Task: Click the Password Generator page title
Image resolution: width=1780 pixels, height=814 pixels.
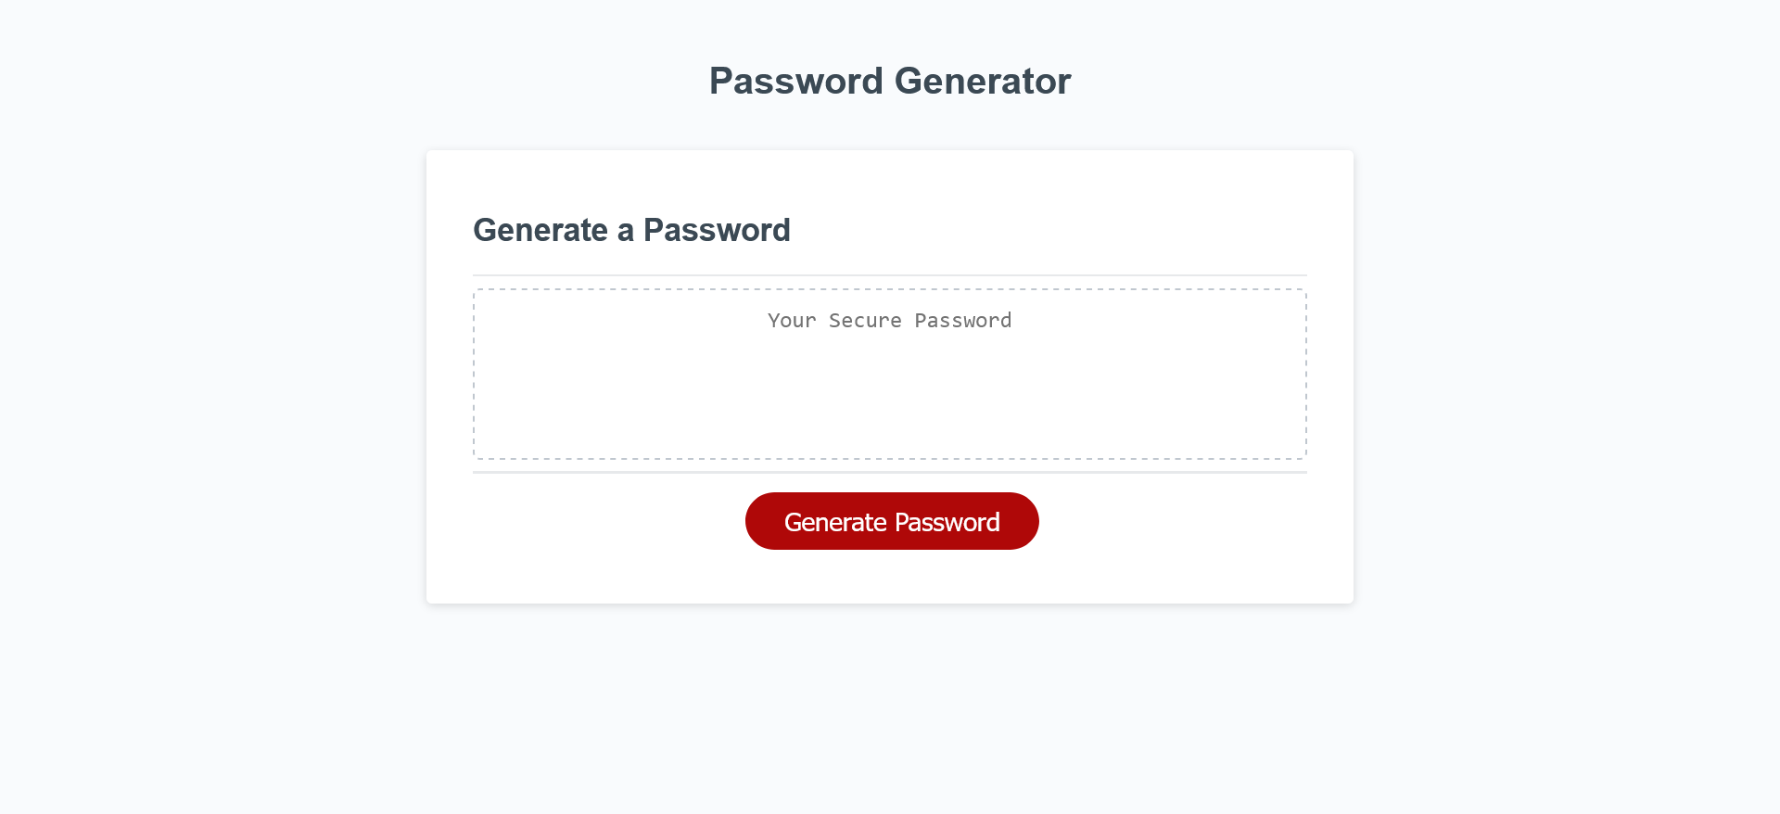Action: [889, 82]
